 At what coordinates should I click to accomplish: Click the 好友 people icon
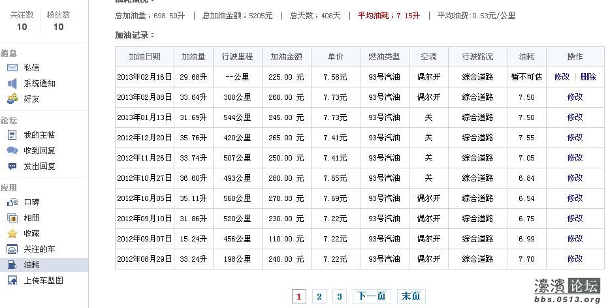pyautogui.click(x=12, y=99)
